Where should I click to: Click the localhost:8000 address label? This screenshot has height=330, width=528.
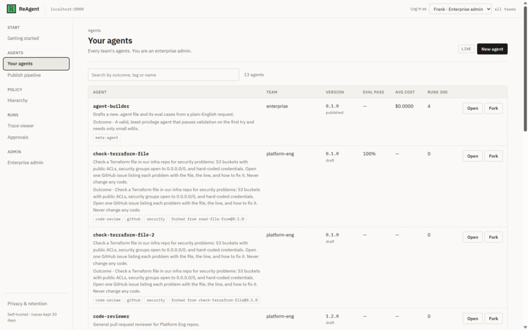point(67,9)
